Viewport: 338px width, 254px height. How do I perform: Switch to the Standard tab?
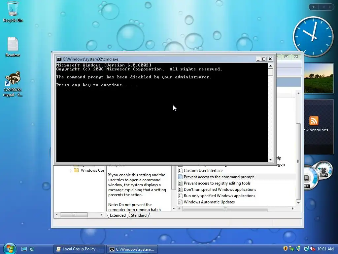click(x=139, y=215)
